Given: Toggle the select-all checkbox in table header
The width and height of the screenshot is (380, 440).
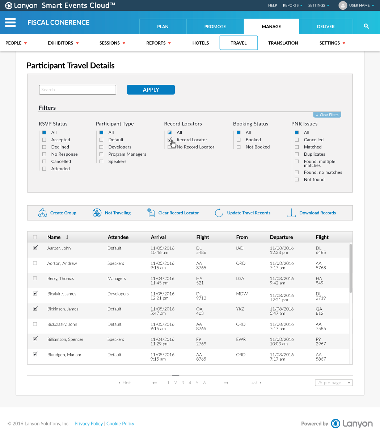Looking at the screenshot, I should [x=35, y=237].
